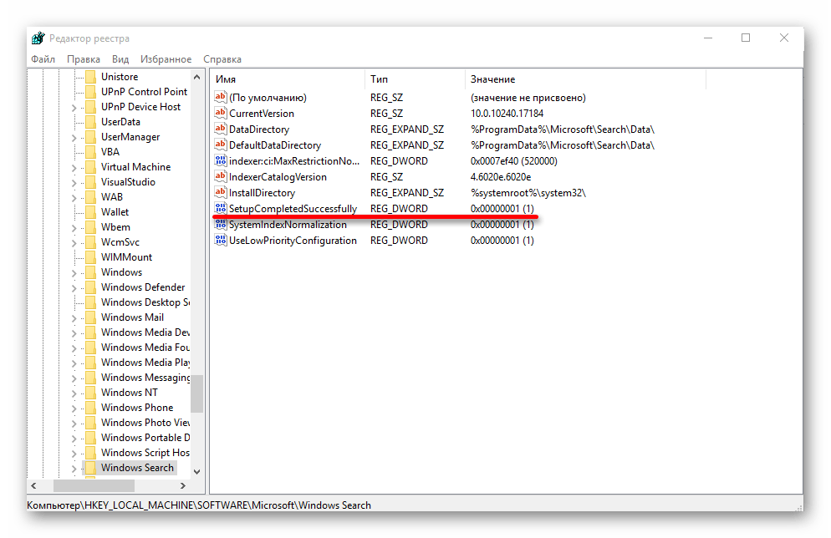Expand the VisualStudio tree node
The height and width of the screenshot is (538, 831).
pyautogui.click(x=74, y=182)
